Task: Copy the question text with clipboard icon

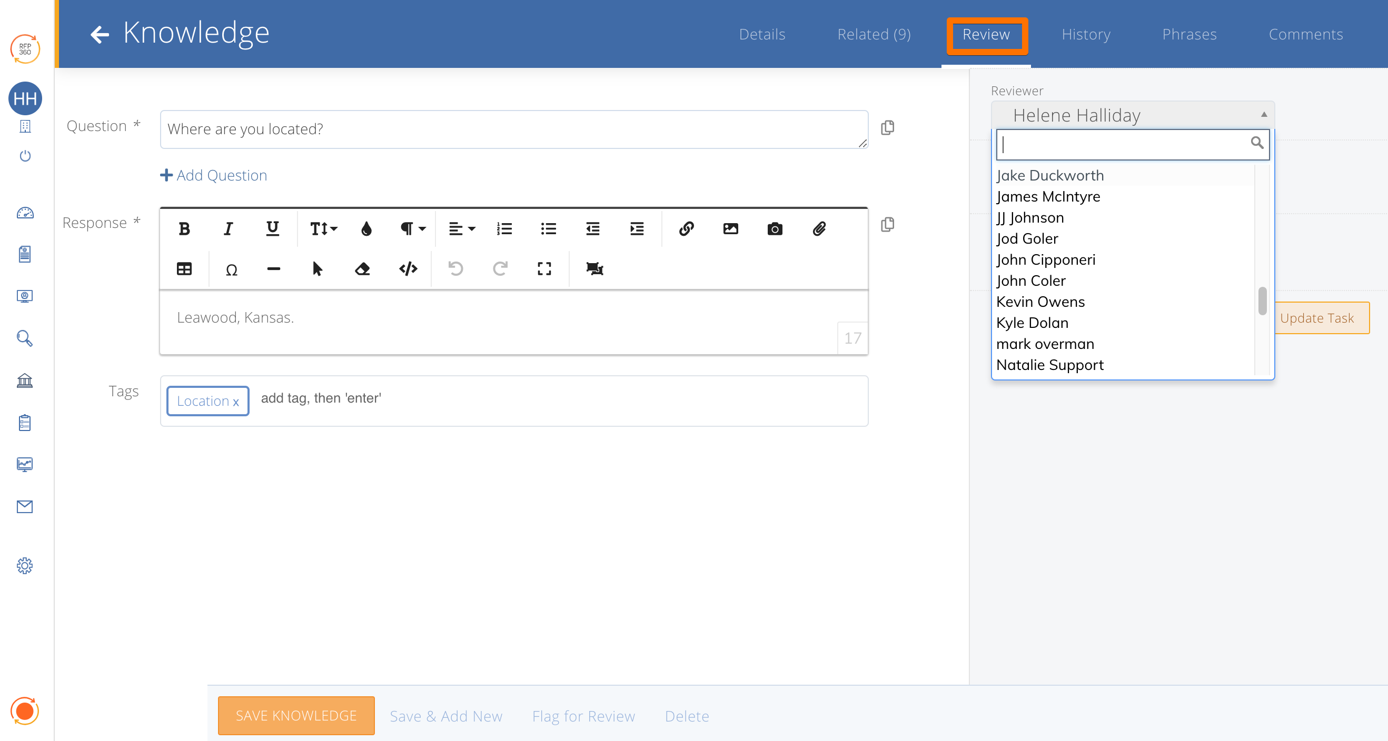Action: click(x=887, y=128)
